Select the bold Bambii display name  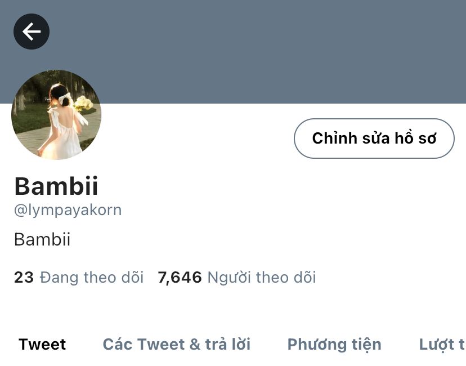pos(56,186)
